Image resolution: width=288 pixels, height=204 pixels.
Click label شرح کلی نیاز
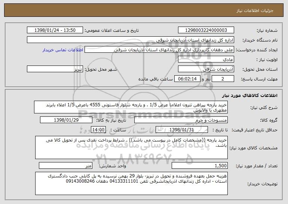tap(264, 108)
